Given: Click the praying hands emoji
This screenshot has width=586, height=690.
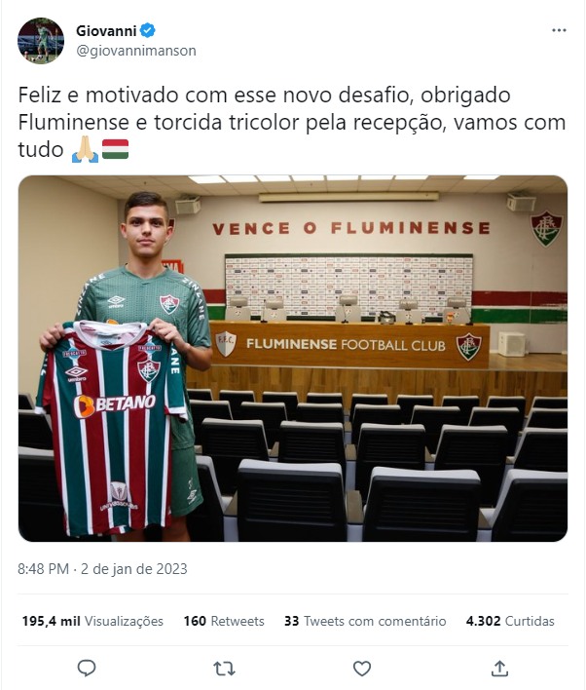Looking at the screenshot, I should 85,149.
